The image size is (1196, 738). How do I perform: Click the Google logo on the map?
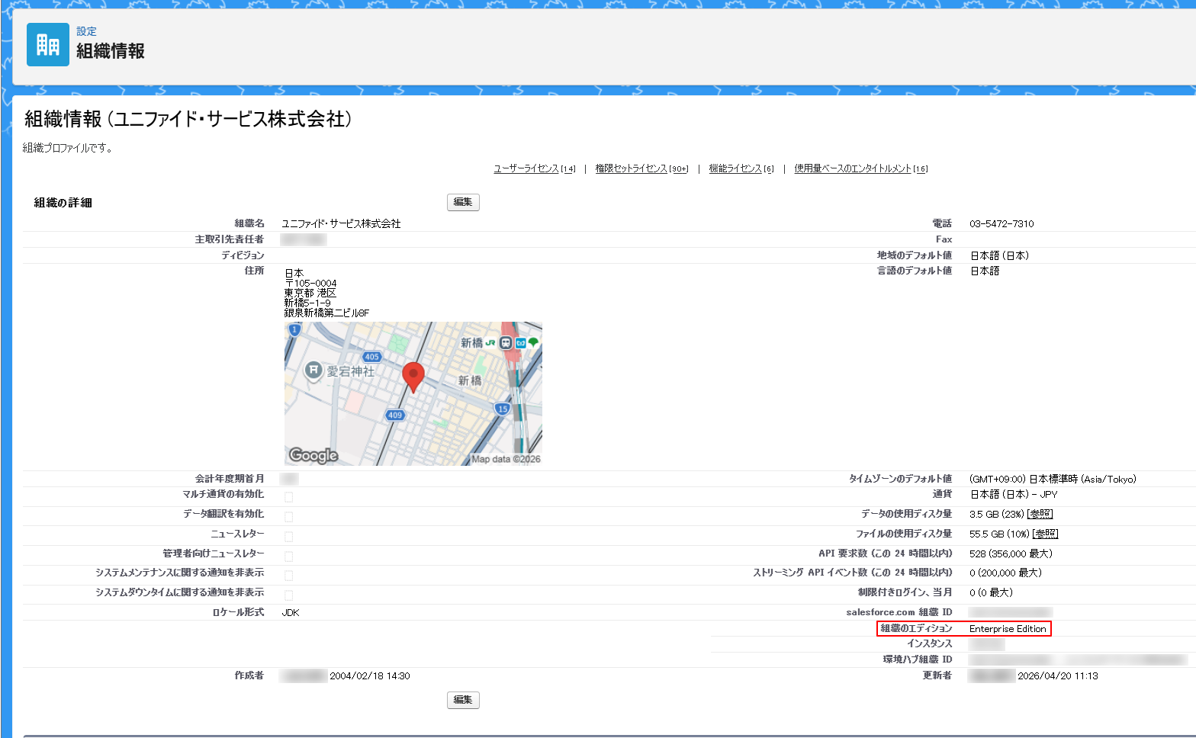pyautogui.click(x=313, y=455)
